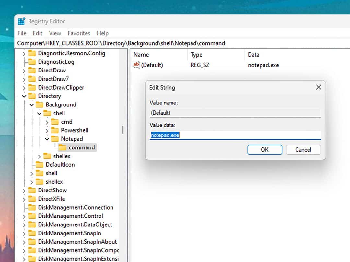Click the Data column header
Viewport: 350px width, 262px height.
tap(297, 55)
